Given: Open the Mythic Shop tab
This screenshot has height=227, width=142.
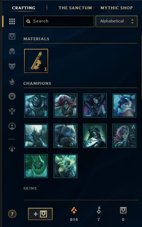Looking at the screenshot, I should click(117, 8).
